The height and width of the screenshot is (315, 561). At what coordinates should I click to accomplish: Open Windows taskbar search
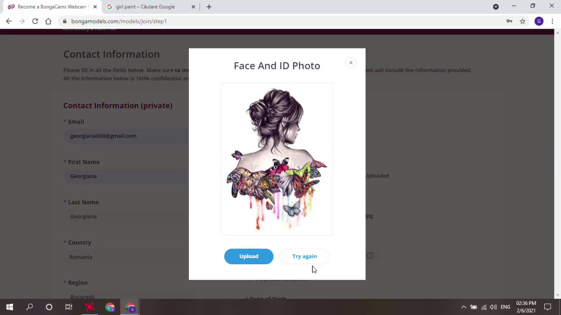click(x=29, y=307)
